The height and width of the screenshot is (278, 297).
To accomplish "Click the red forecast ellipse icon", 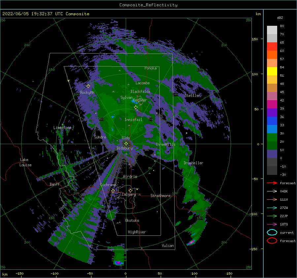I will (x=272, y=241).
